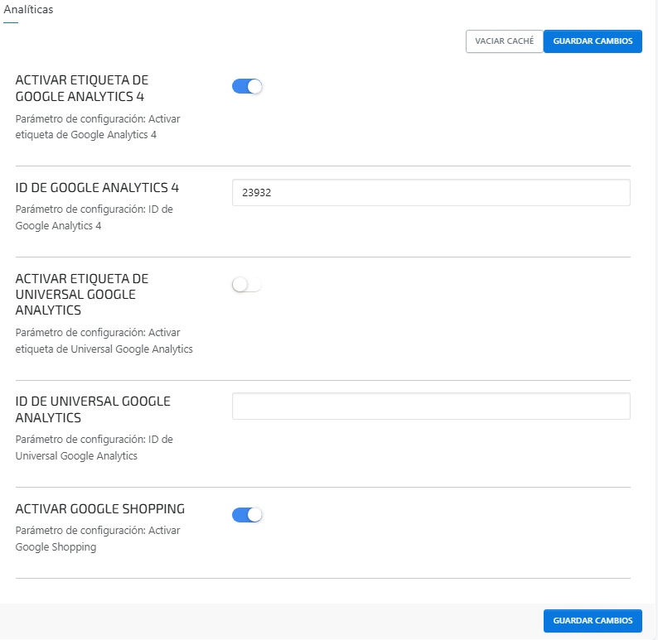The height and width of the screenshot is (640, 658).
Task: Click the empty Universal Google Analytics ID field
Action: click(x=431, y=407)
